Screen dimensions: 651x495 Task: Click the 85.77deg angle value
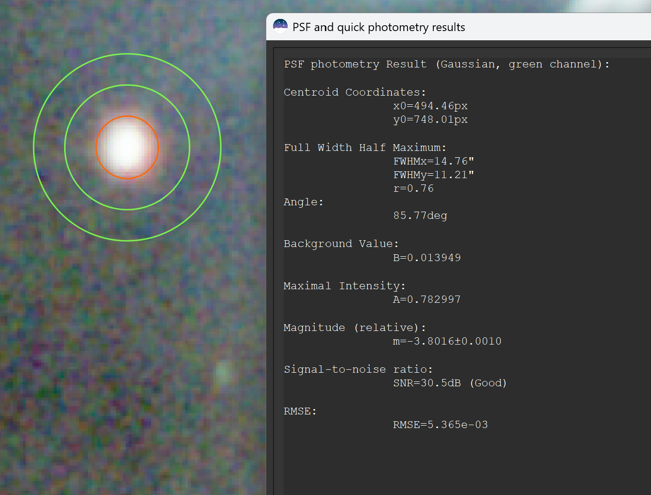coord(420,215)
